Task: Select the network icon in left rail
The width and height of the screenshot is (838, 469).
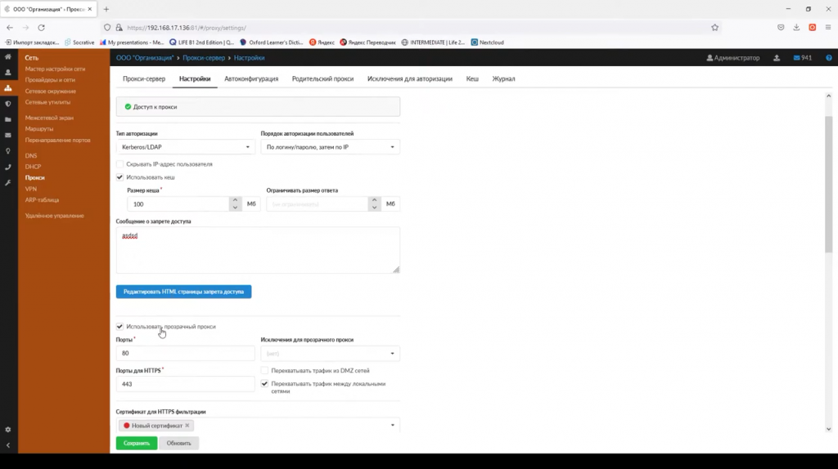Action: 8,88
